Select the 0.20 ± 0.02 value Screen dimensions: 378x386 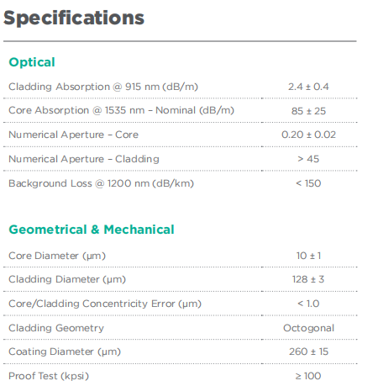[308, 135]
